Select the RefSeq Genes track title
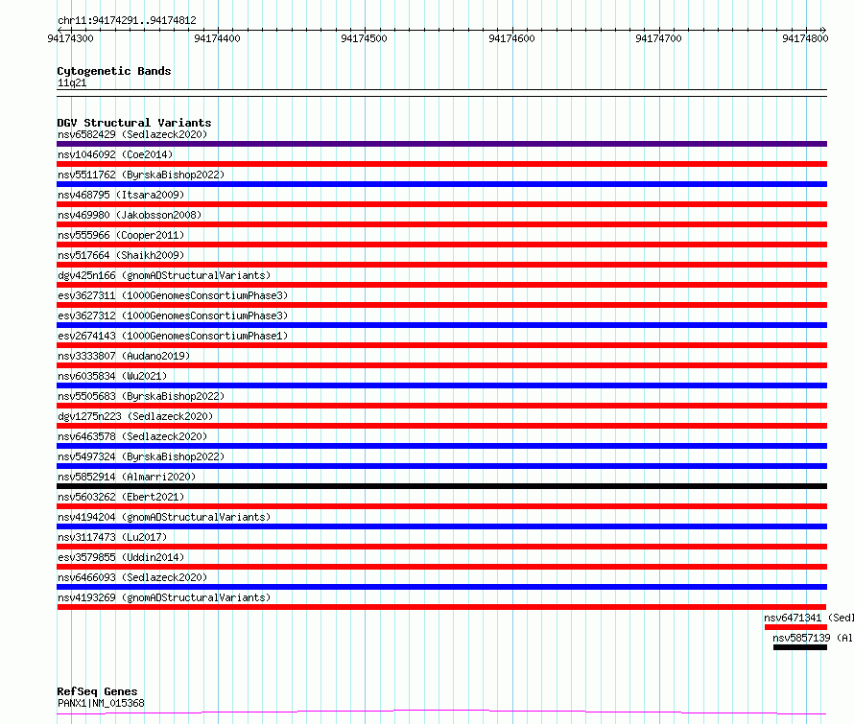854x724 pixels. (97, 691)
